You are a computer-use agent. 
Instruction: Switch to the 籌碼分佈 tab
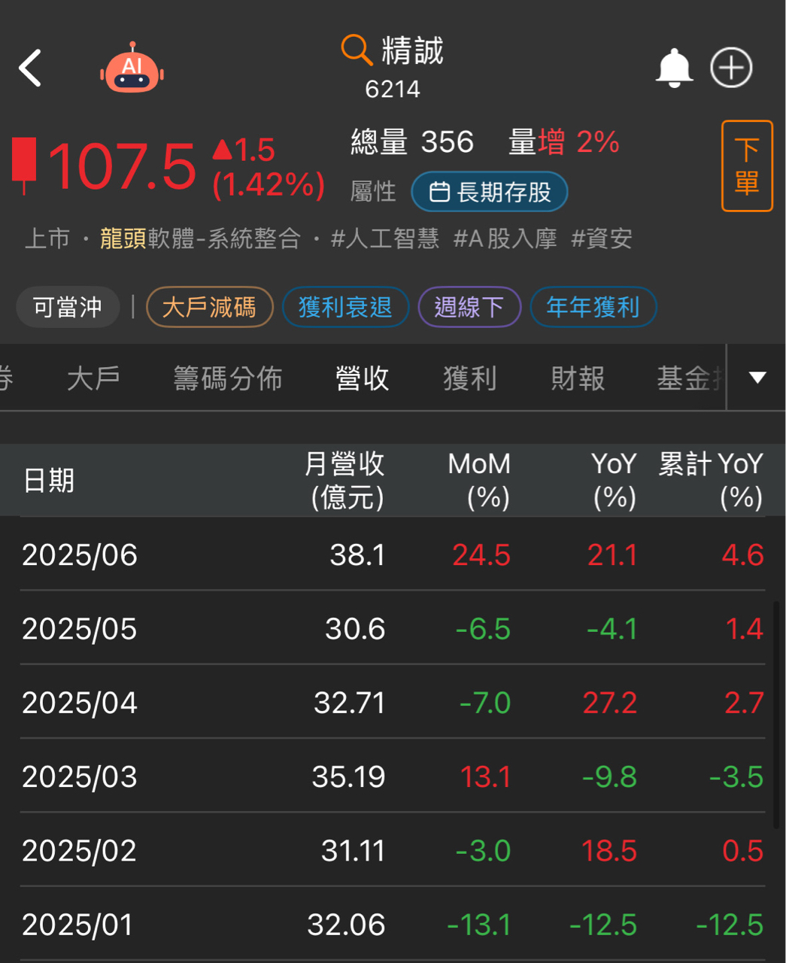pos(228,378)
